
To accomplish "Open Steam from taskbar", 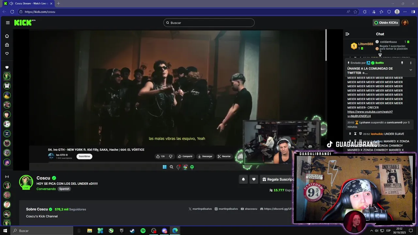I will 132,231.
